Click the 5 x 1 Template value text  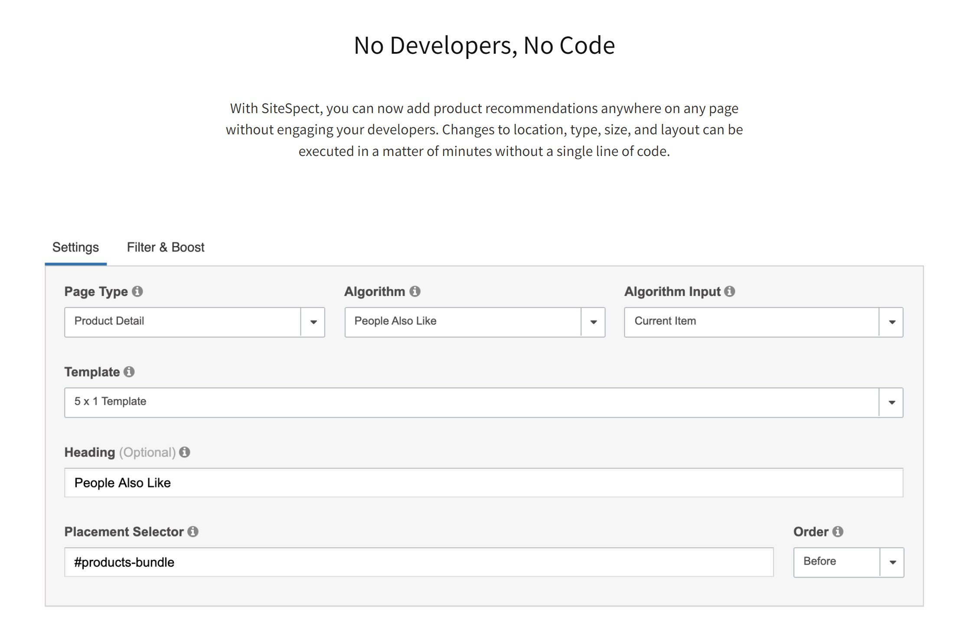point(111,401)
